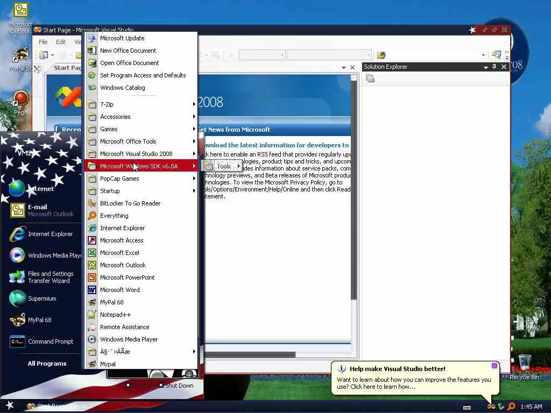Click Recycle Bin on desktop

point(524,367)
